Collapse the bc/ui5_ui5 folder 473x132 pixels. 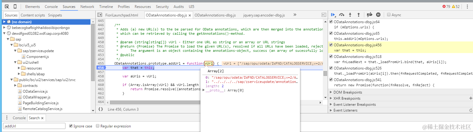(x=12, y=45)
